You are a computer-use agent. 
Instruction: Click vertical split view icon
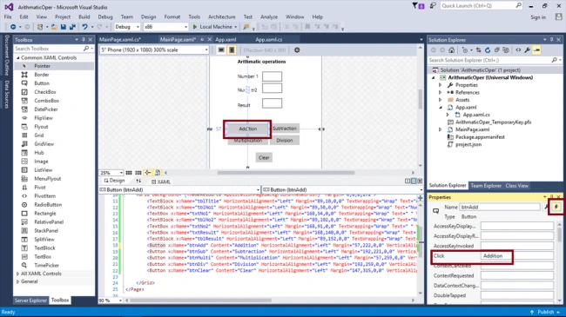pyautogui.click(x=408, y=182)
